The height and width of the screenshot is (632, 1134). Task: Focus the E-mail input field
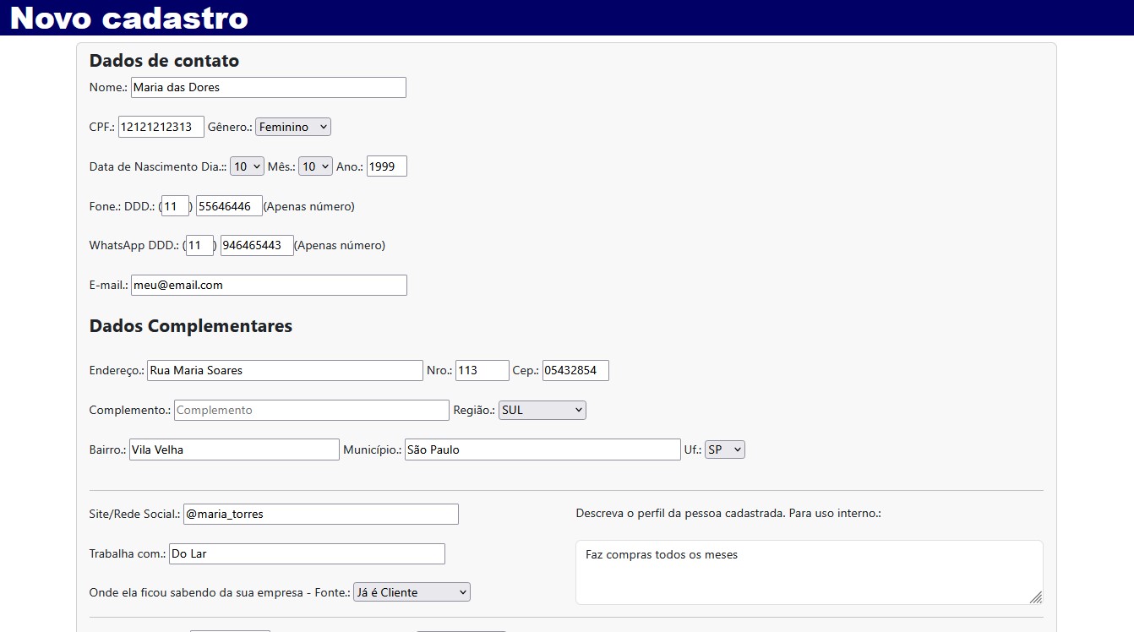tap(269, 286)
